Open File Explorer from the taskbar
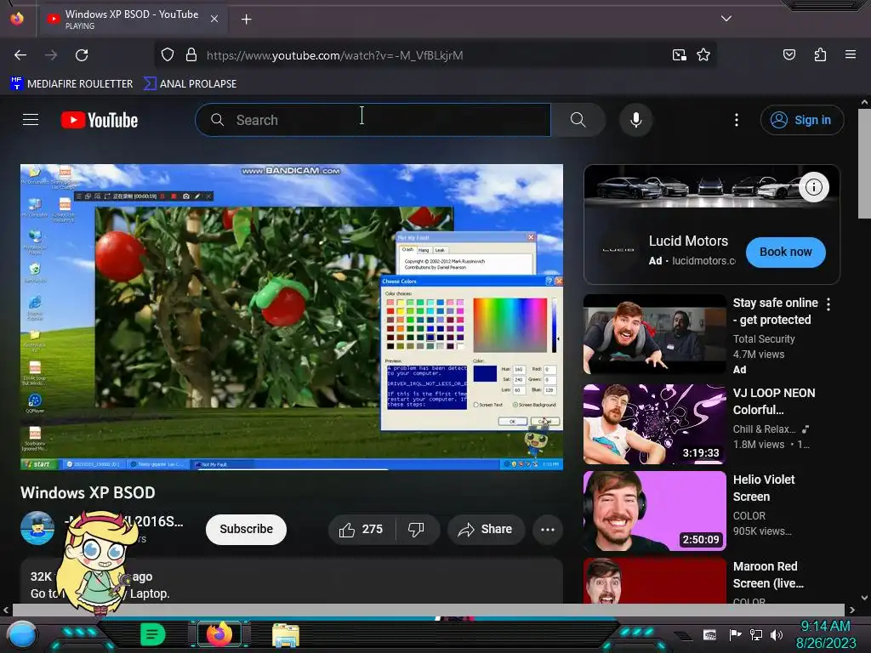The height and width of the screenshot is (653, 871). coord(286,635)
